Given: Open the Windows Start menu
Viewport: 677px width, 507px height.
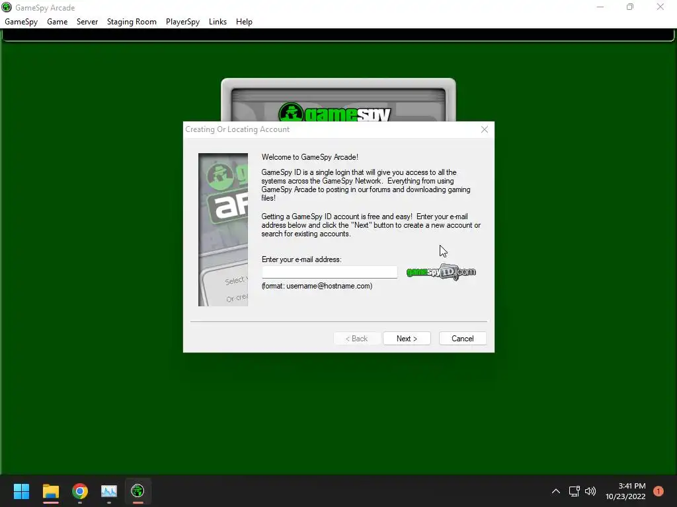Looking at the screenshot, I should (x=21, y=491).
